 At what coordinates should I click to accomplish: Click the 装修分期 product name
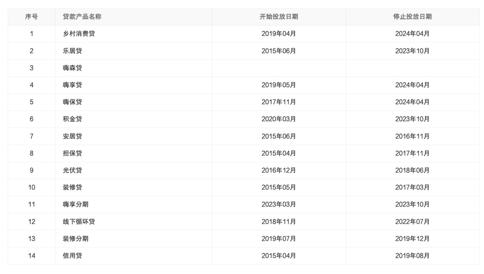[x=76, y=239]
